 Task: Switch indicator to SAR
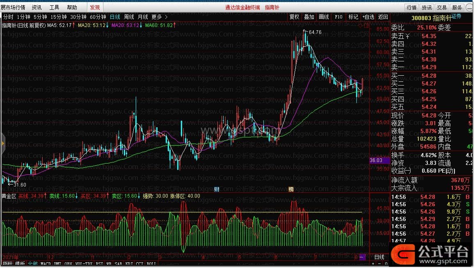pyautogui.click(x=119, y=263)
